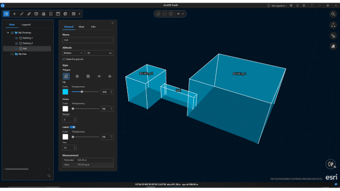Switch to the Legend tab
Viewport: 340px width, 191px height.
pos(26,25)
